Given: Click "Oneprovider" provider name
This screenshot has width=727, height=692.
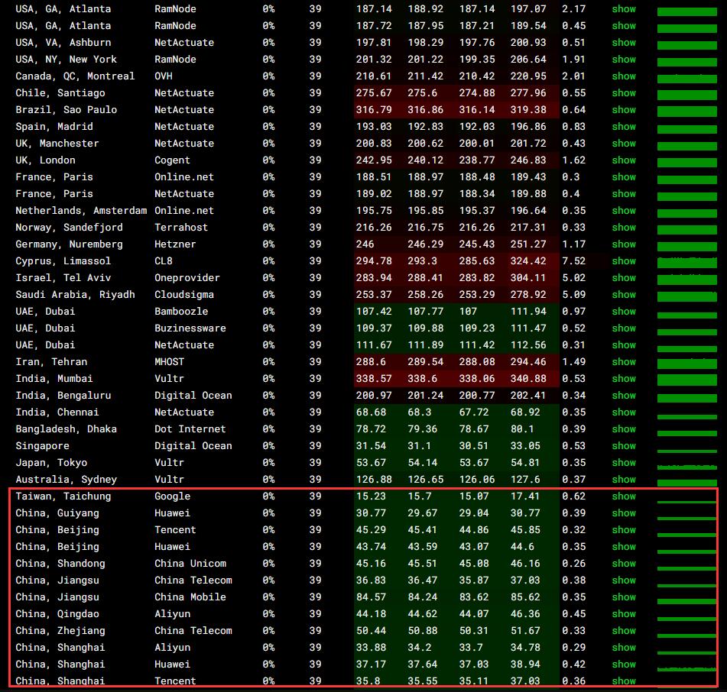Looking at the screenshot, I should [x=187, y=278].
